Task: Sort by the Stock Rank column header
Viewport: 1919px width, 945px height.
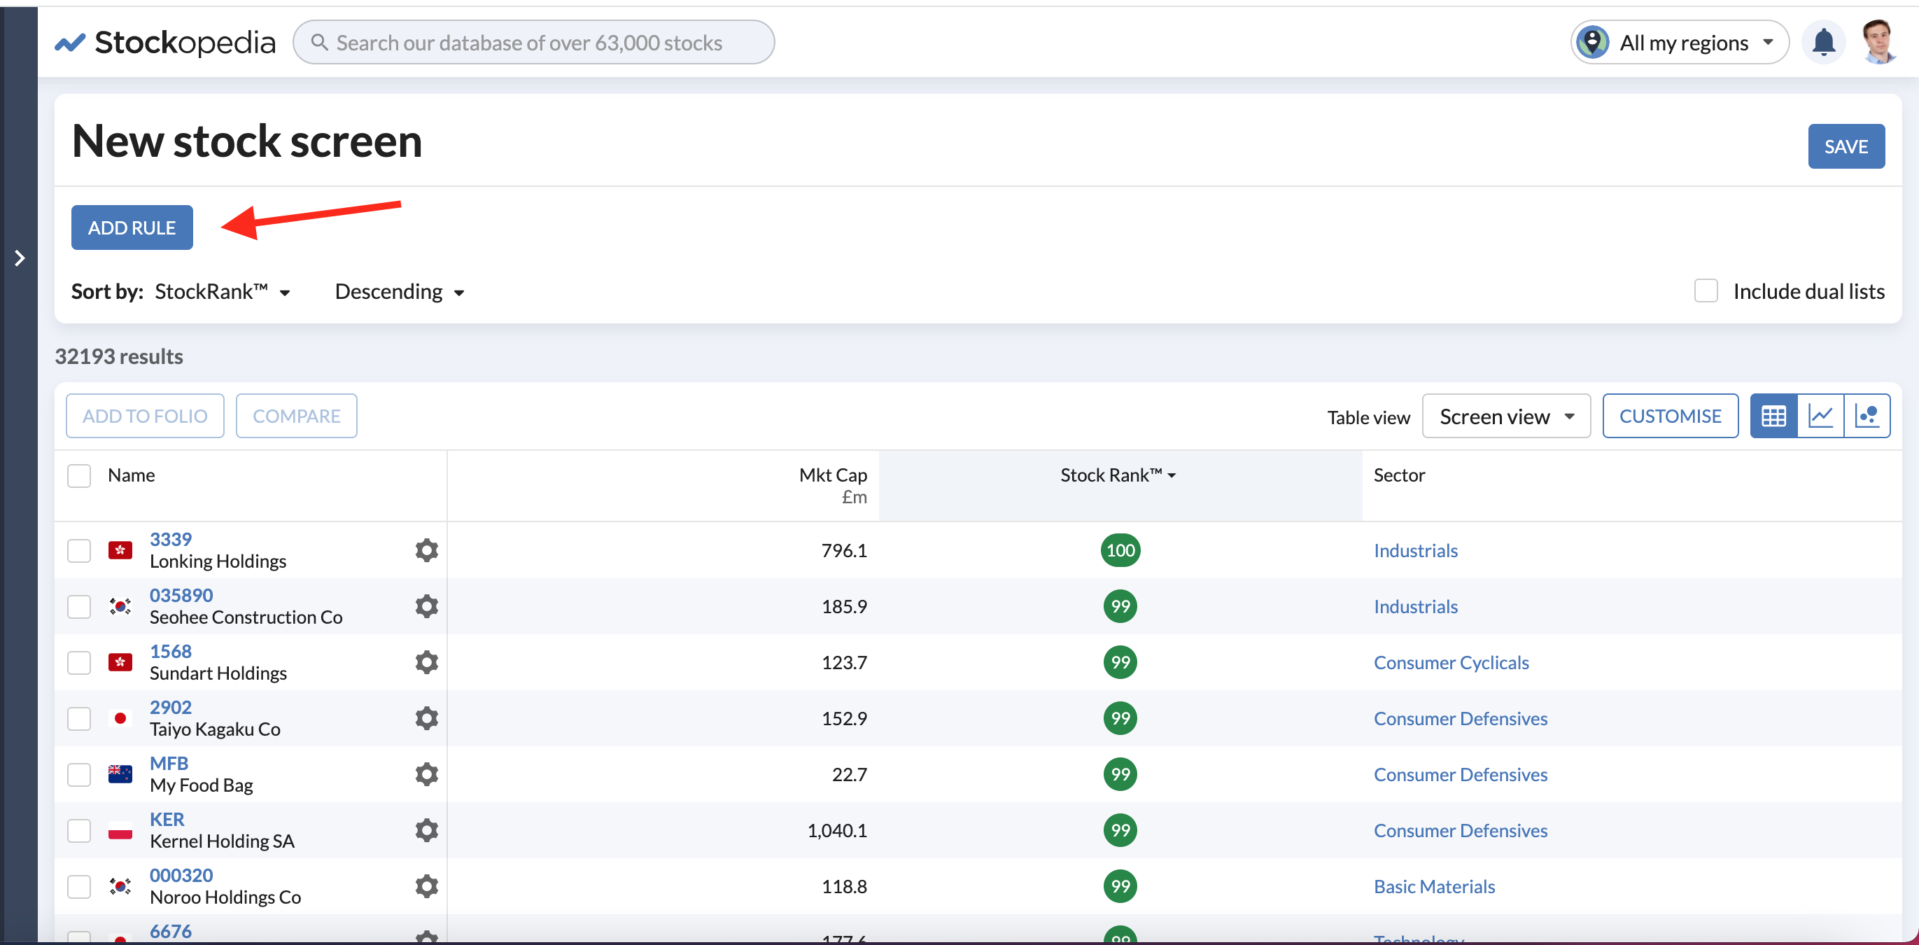Action: (x=1118, y=475)
